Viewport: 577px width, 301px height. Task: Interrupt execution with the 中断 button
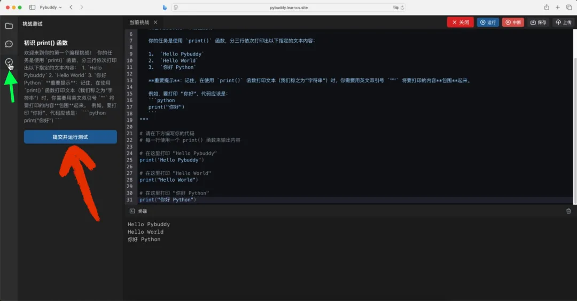pyautogui.click(x=513, y=22)
